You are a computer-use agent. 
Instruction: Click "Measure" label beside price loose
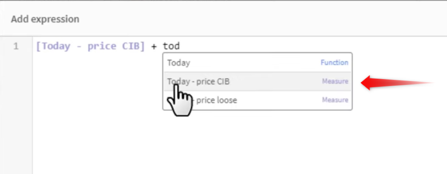[x=335, y=100]
